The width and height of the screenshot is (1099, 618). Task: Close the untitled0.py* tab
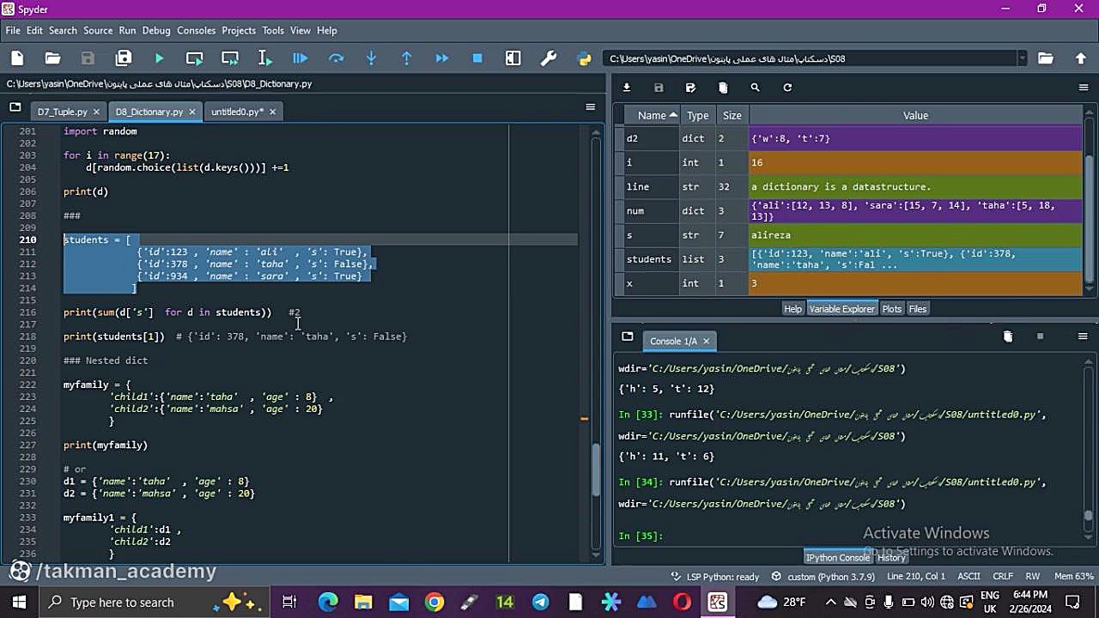(272, 112)
